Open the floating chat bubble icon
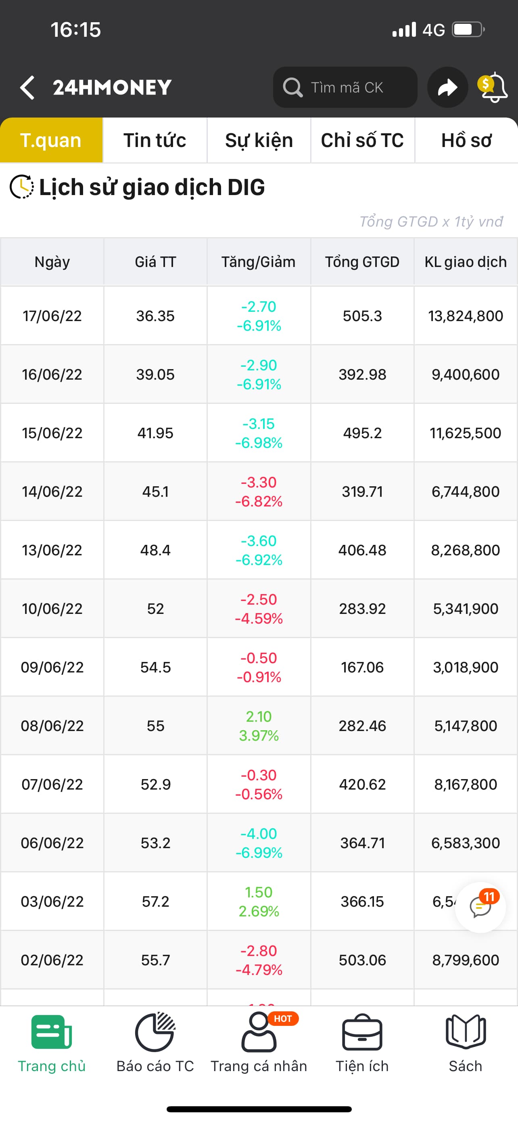Screen dimensions: 518x1122 (480, 907)
